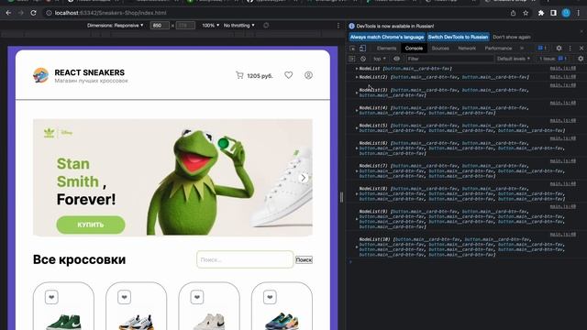
Task: Open Dimensions: Responsive dropdown
Action: coord(116,26)
